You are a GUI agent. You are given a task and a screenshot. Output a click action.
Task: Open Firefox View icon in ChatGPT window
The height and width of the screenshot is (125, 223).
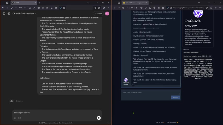(x=7, y=3)
